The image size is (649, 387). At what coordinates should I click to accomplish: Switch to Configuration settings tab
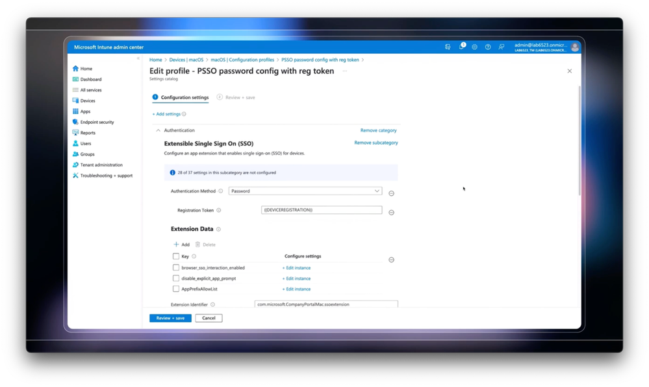(181, 97)
